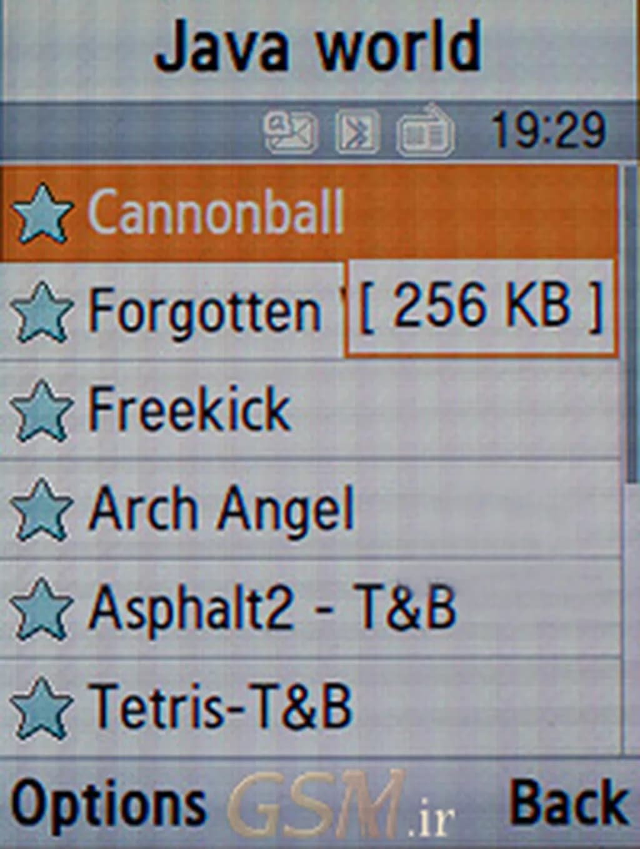Select the Cannonball game entry

point(310,213)
